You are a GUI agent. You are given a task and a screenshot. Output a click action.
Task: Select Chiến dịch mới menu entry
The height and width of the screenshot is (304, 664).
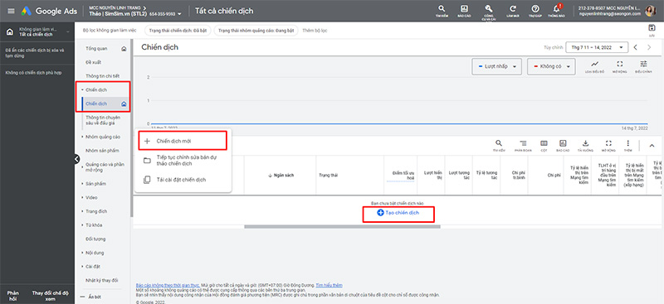click(x=183, y=141)
